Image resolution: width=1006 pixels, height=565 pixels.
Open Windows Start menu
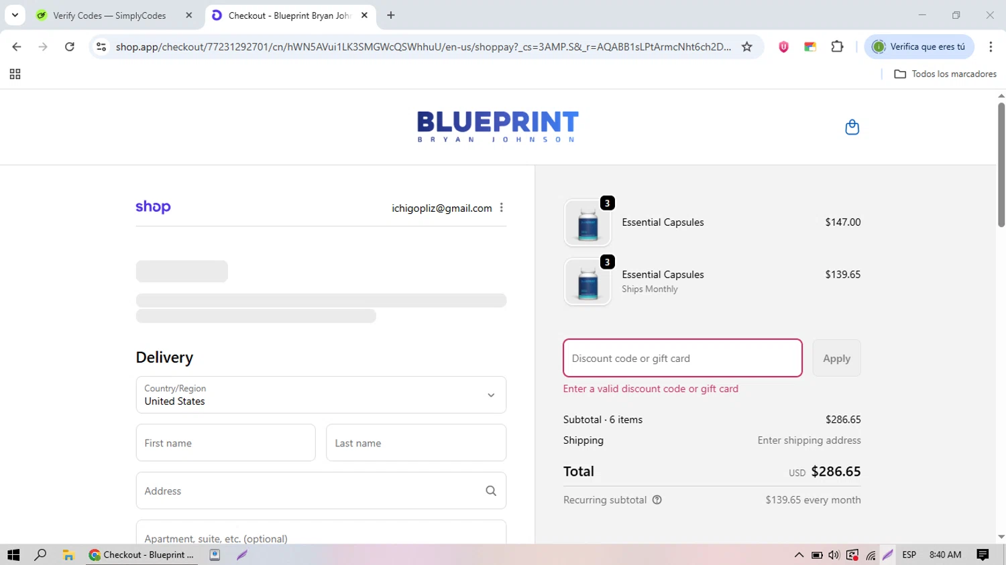point(13,555)
